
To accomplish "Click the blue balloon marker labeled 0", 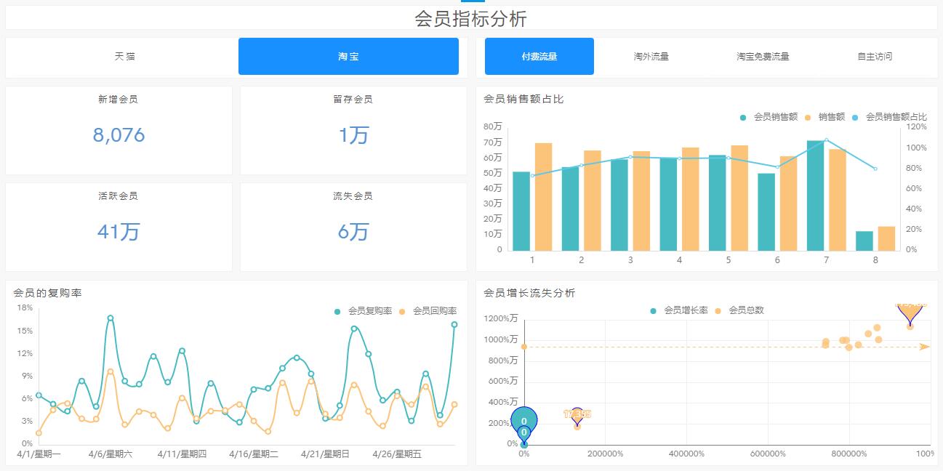I will coord(524,420).
